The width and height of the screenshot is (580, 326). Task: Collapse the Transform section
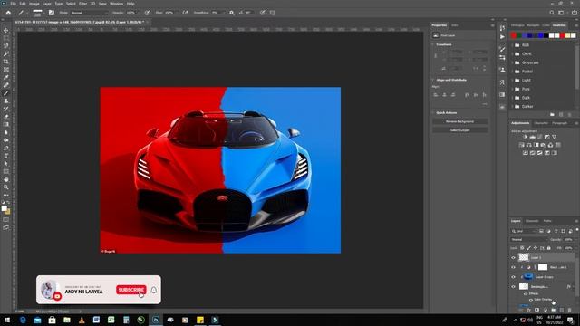(433, 44)
